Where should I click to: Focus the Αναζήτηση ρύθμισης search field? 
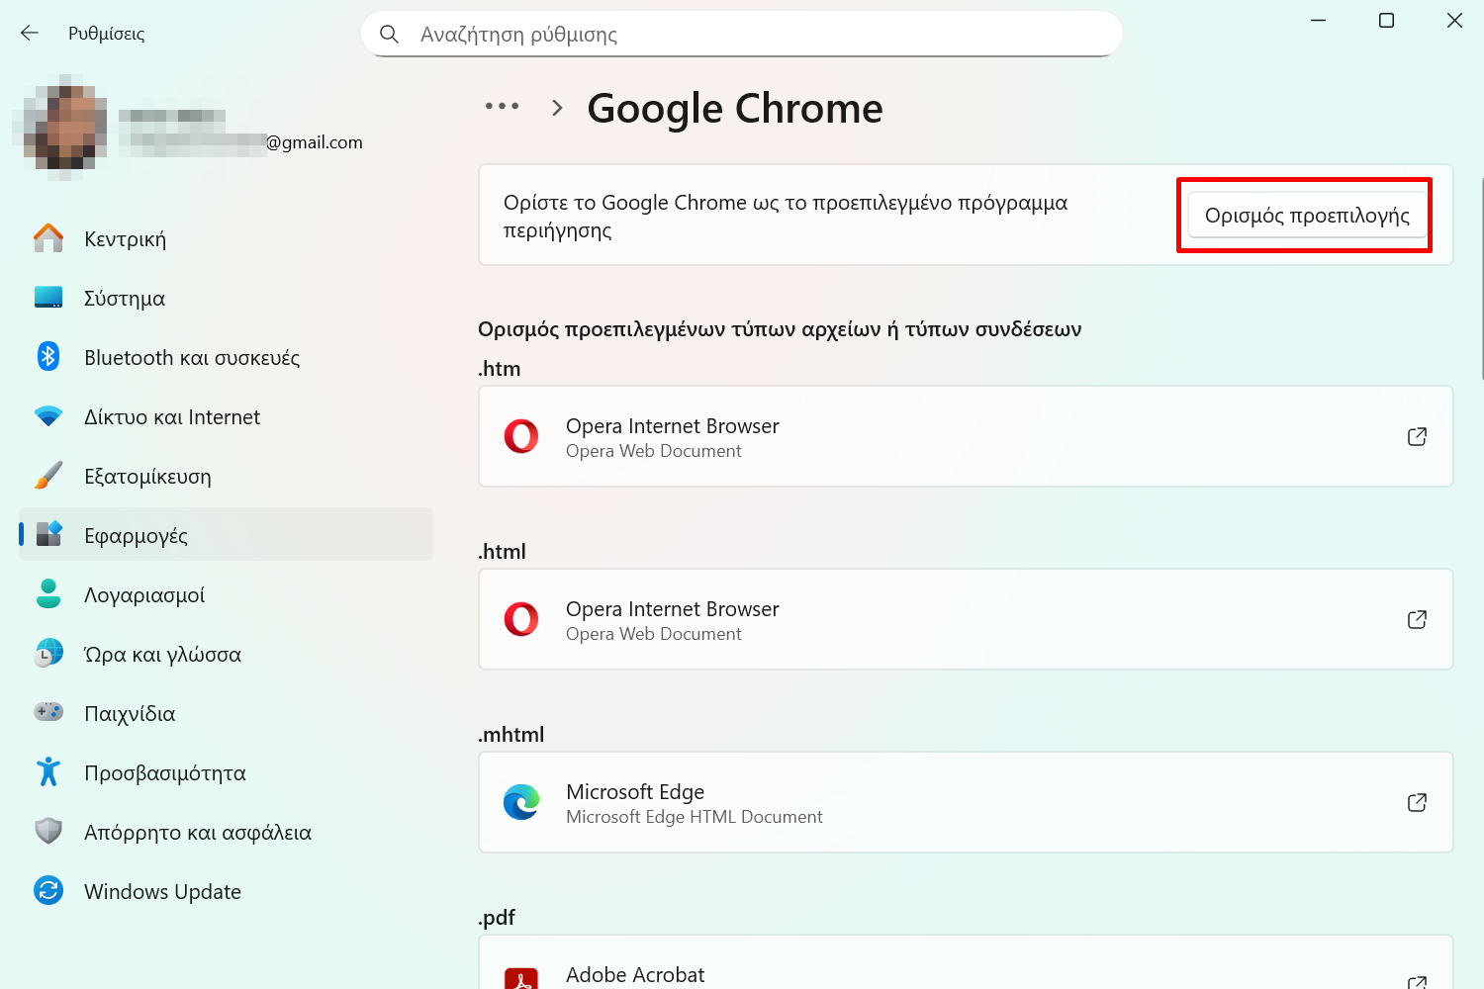click(x=742, y=35)
